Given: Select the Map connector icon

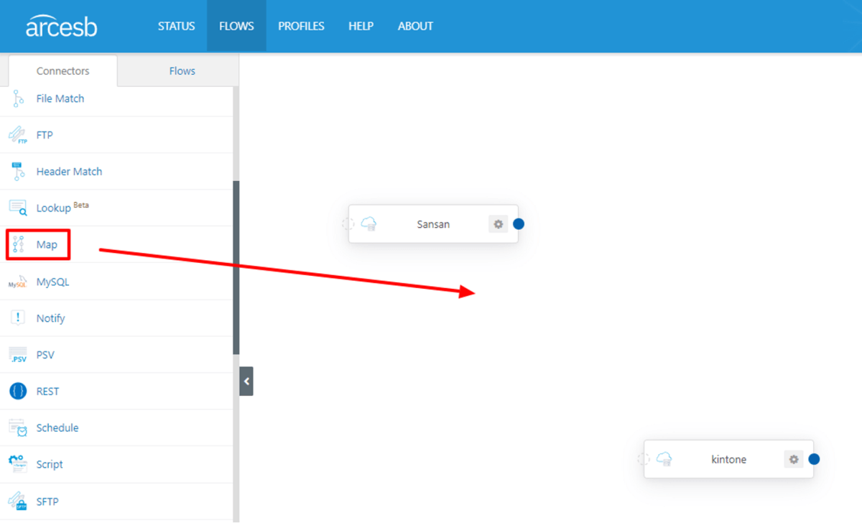Looking at the screenshot, I should tap(18, 245).
